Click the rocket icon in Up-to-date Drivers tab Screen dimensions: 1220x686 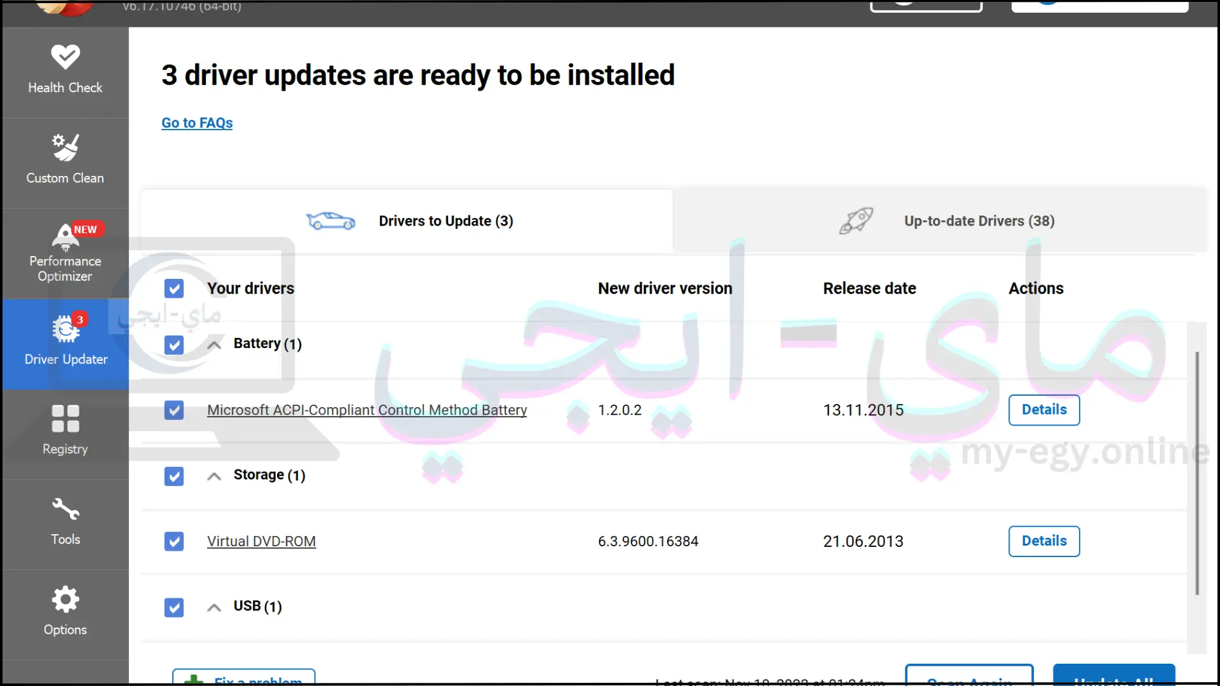856,221
